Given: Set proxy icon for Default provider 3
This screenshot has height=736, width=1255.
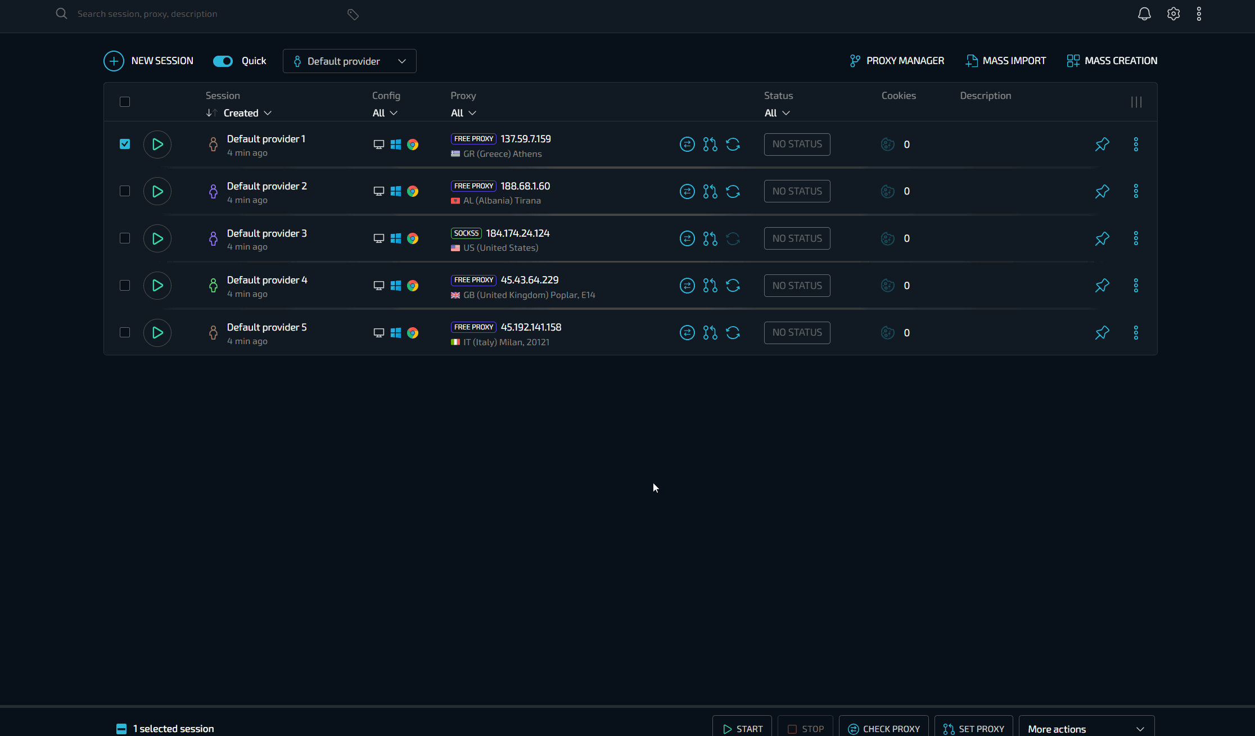Looking at the screenshot, I should 710,238.
